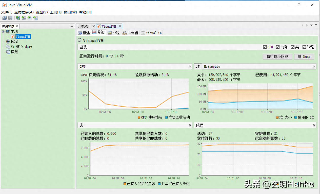Disable the 线程 chart checkbox
The height and width of the screenshot is (194, 320).
tap(304, 47)
